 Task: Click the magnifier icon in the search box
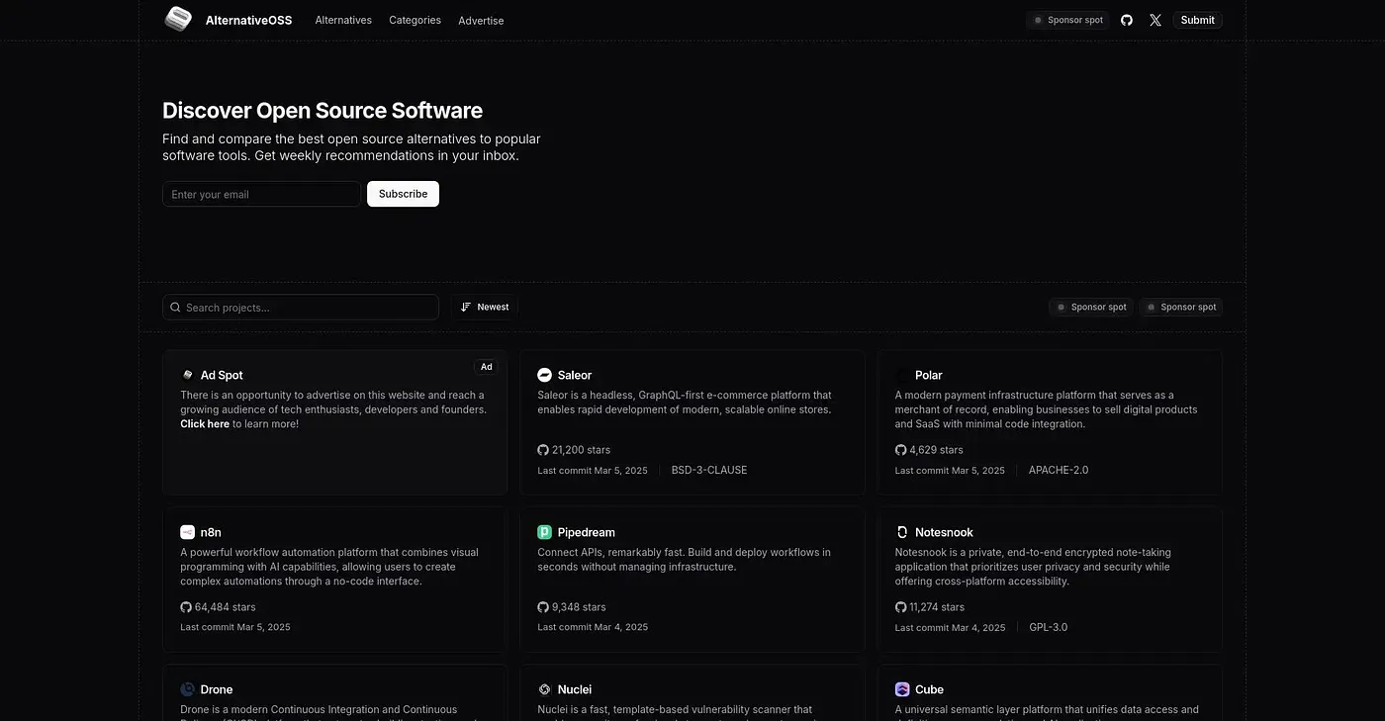pyautogui.click(x=175, y=308)
